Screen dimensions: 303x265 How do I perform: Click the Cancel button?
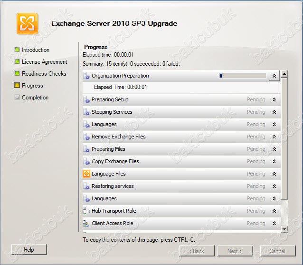point(278,251)
